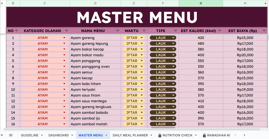Image resolution: width=269 pixels, height=139 pixels.
Task: Open AYAM category dropdown in row 12
Action: pos(64,101)
